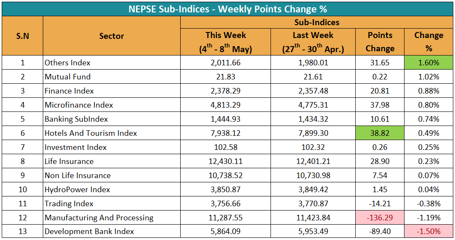Select the pink -1.50% change cell
This screenshot has width=455, height=240.
pos(428,231)
